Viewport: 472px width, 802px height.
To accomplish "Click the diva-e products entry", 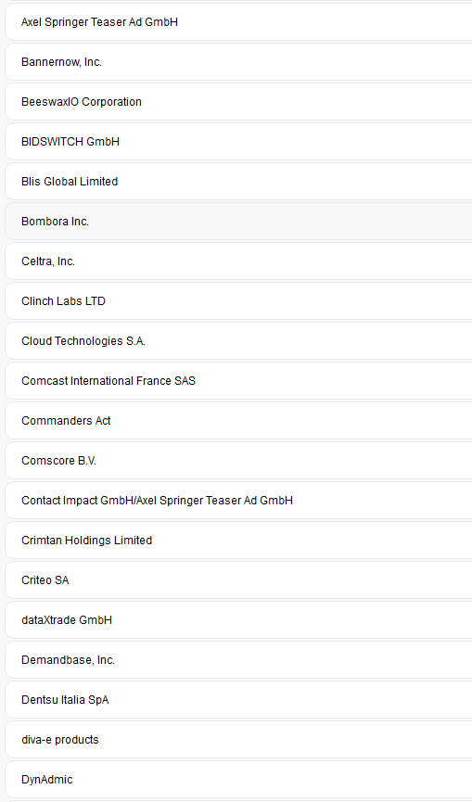I will coord(238,740).
